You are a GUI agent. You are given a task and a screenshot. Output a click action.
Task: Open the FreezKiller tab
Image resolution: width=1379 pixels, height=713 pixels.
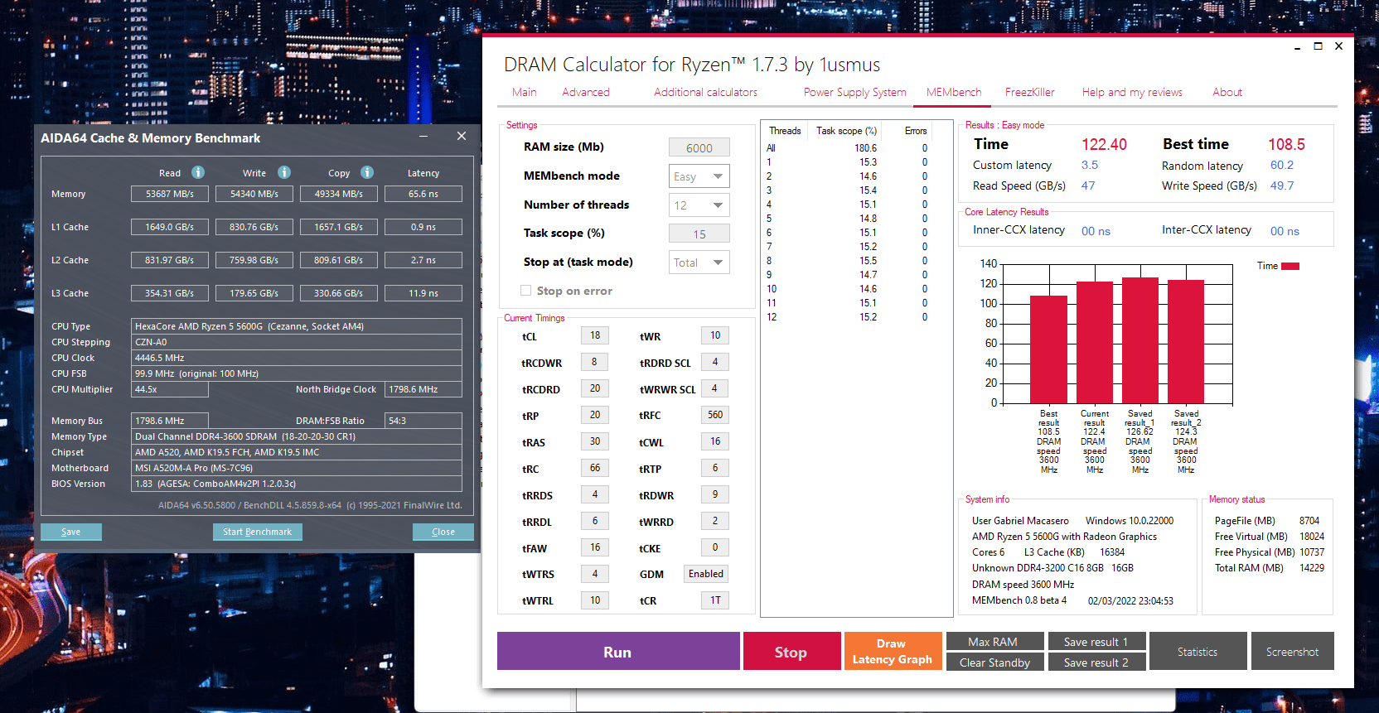coord(1029,92)
